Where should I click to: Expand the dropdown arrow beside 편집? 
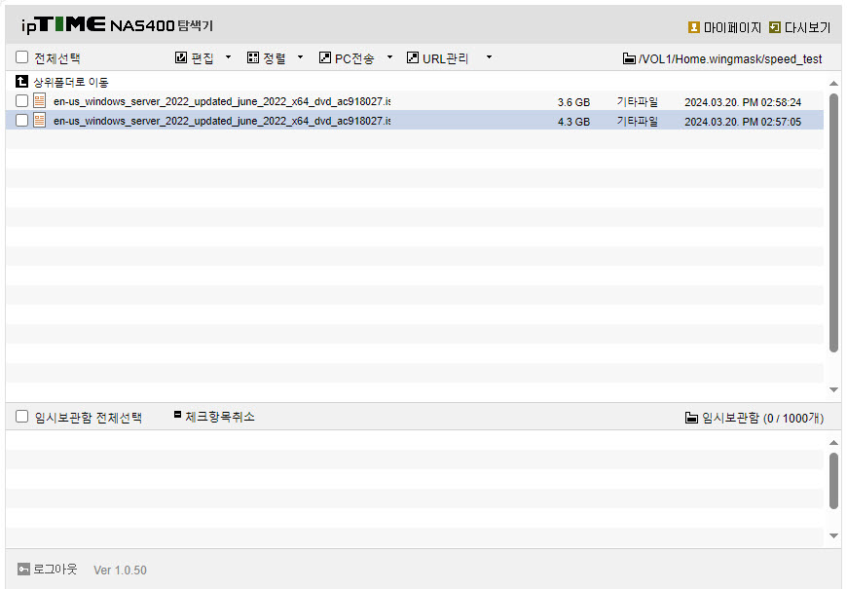click(228, 56)
